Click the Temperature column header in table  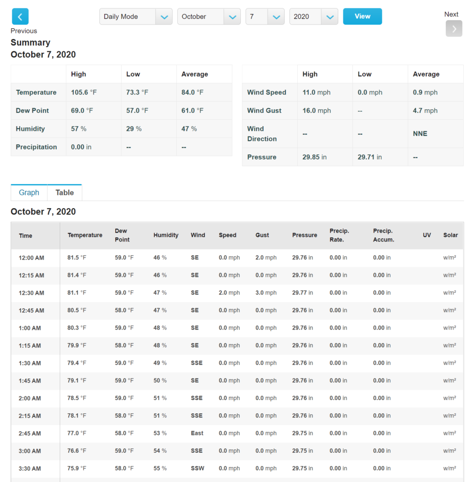(85, 235)
